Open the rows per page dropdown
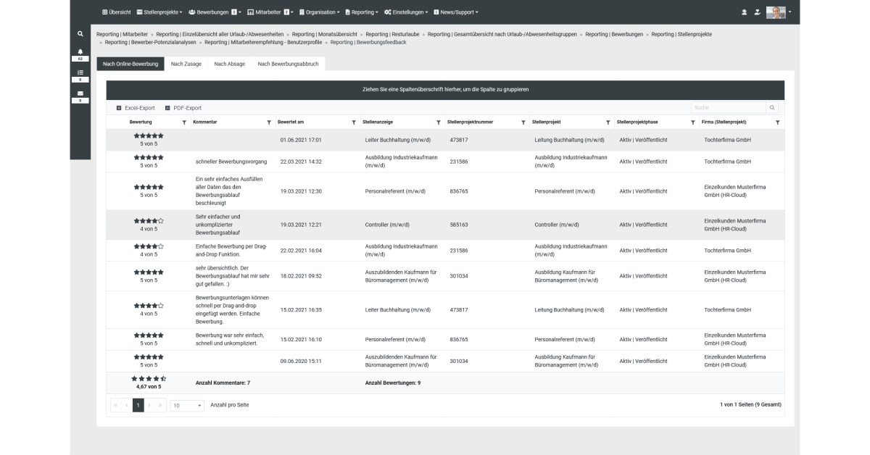Viewport: 870px width, 455px height. click(x=188, y=405)
